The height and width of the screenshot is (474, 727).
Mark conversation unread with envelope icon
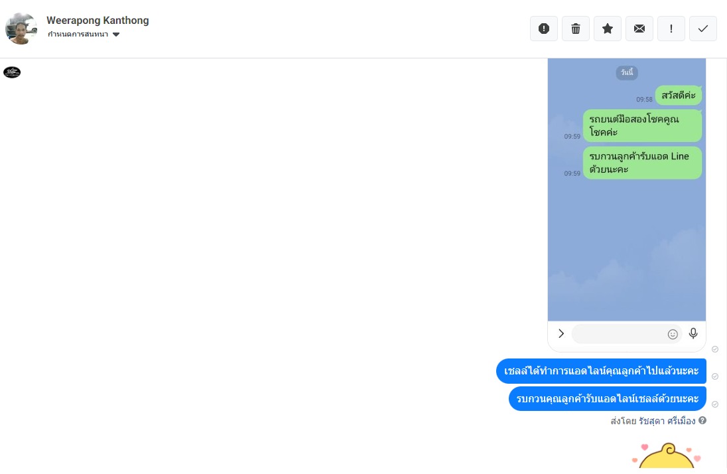(639, 29)
